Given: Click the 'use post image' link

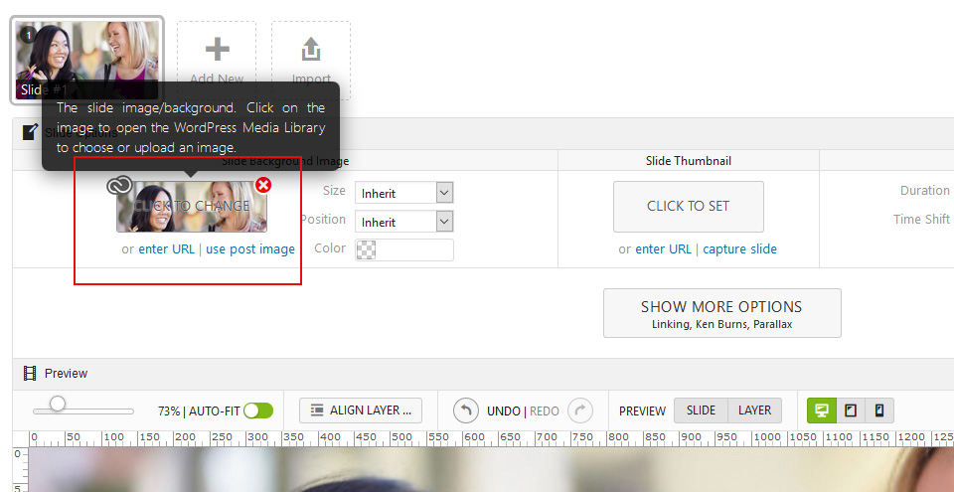Looking at the screenshot, I should (x=250, y=249).
